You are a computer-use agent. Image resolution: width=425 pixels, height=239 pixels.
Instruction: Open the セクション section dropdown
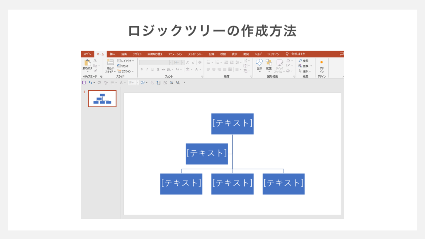[x=126, y=71]
